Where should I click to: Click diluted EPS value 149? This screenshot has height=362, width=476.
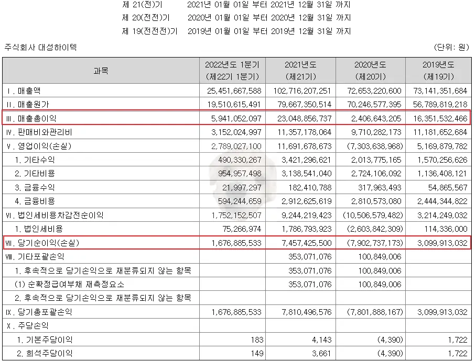(257, 353)
